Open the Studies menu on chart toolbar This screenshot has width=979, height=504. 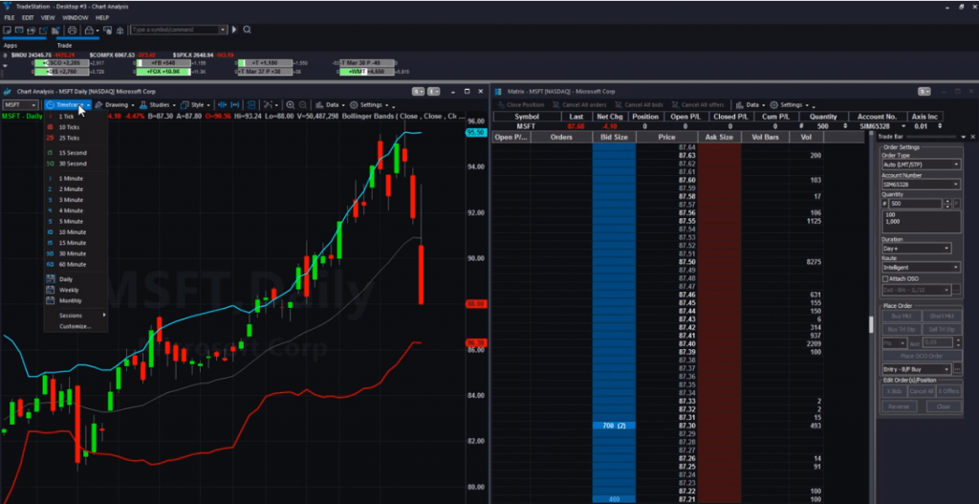tap(158, 105)
